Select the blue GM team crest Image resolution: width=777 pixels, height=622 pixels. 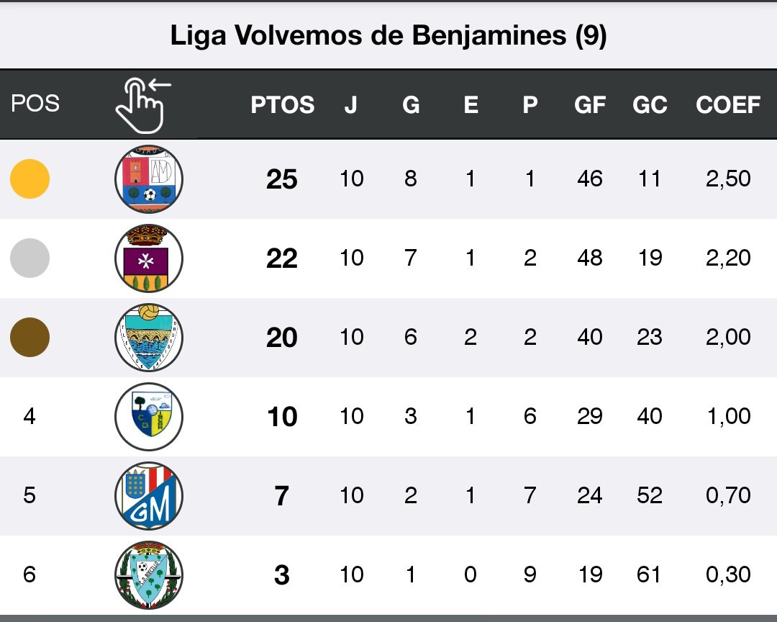(x=149, y=495)
